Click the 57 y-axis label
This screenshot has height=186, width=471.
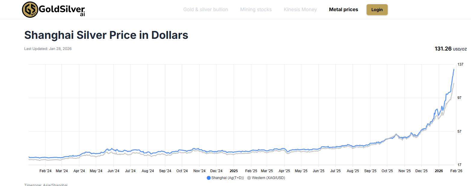click(x=459, y=132)
